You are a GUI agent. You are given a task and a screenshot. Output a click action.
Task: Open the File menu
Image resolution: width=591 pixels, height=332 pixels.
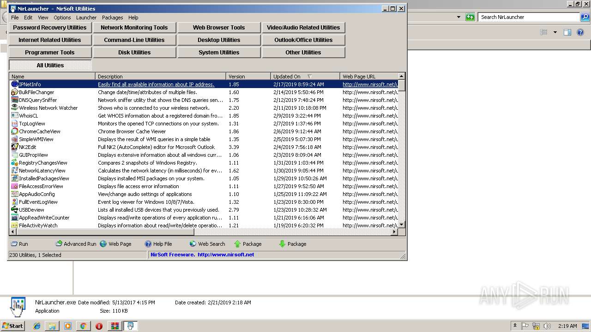coord(15,18)
